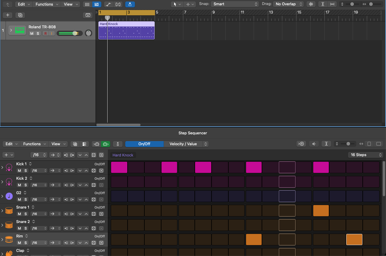This screenshot has height=256, width=386.
Task: Open the Drag No Overlap dropdown
Action: (288, 4)
